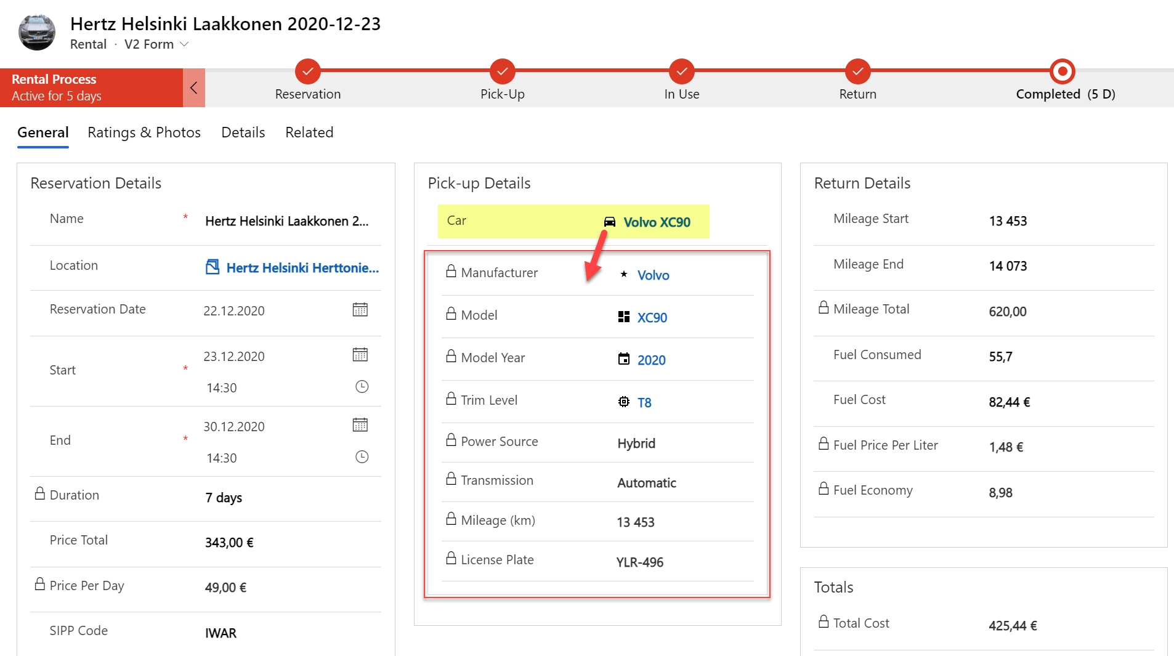Click the lock icon next to Mileage (km)
1174x656 pixels.
tap(451, 519)
